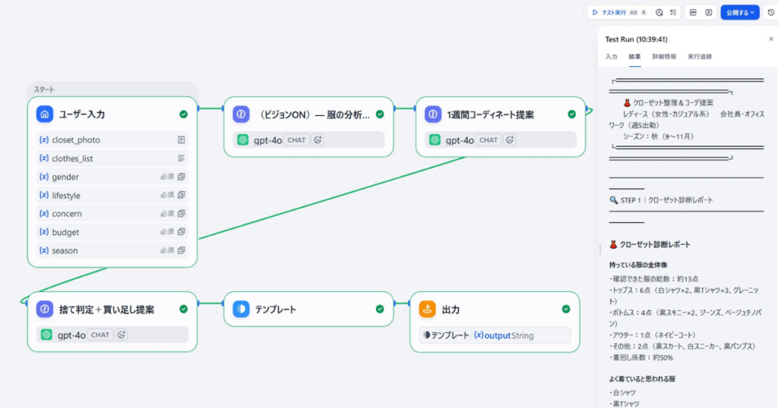
Task: Click the vision icon beside CHAT in ビジョンON node
Action: [x=318, y=140]
